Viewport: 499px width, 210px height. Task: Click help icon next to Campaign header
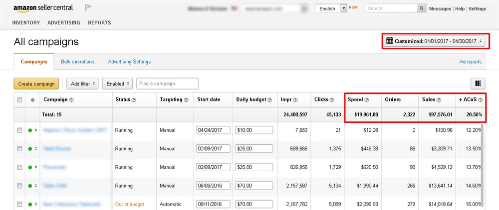click(71, 100)
